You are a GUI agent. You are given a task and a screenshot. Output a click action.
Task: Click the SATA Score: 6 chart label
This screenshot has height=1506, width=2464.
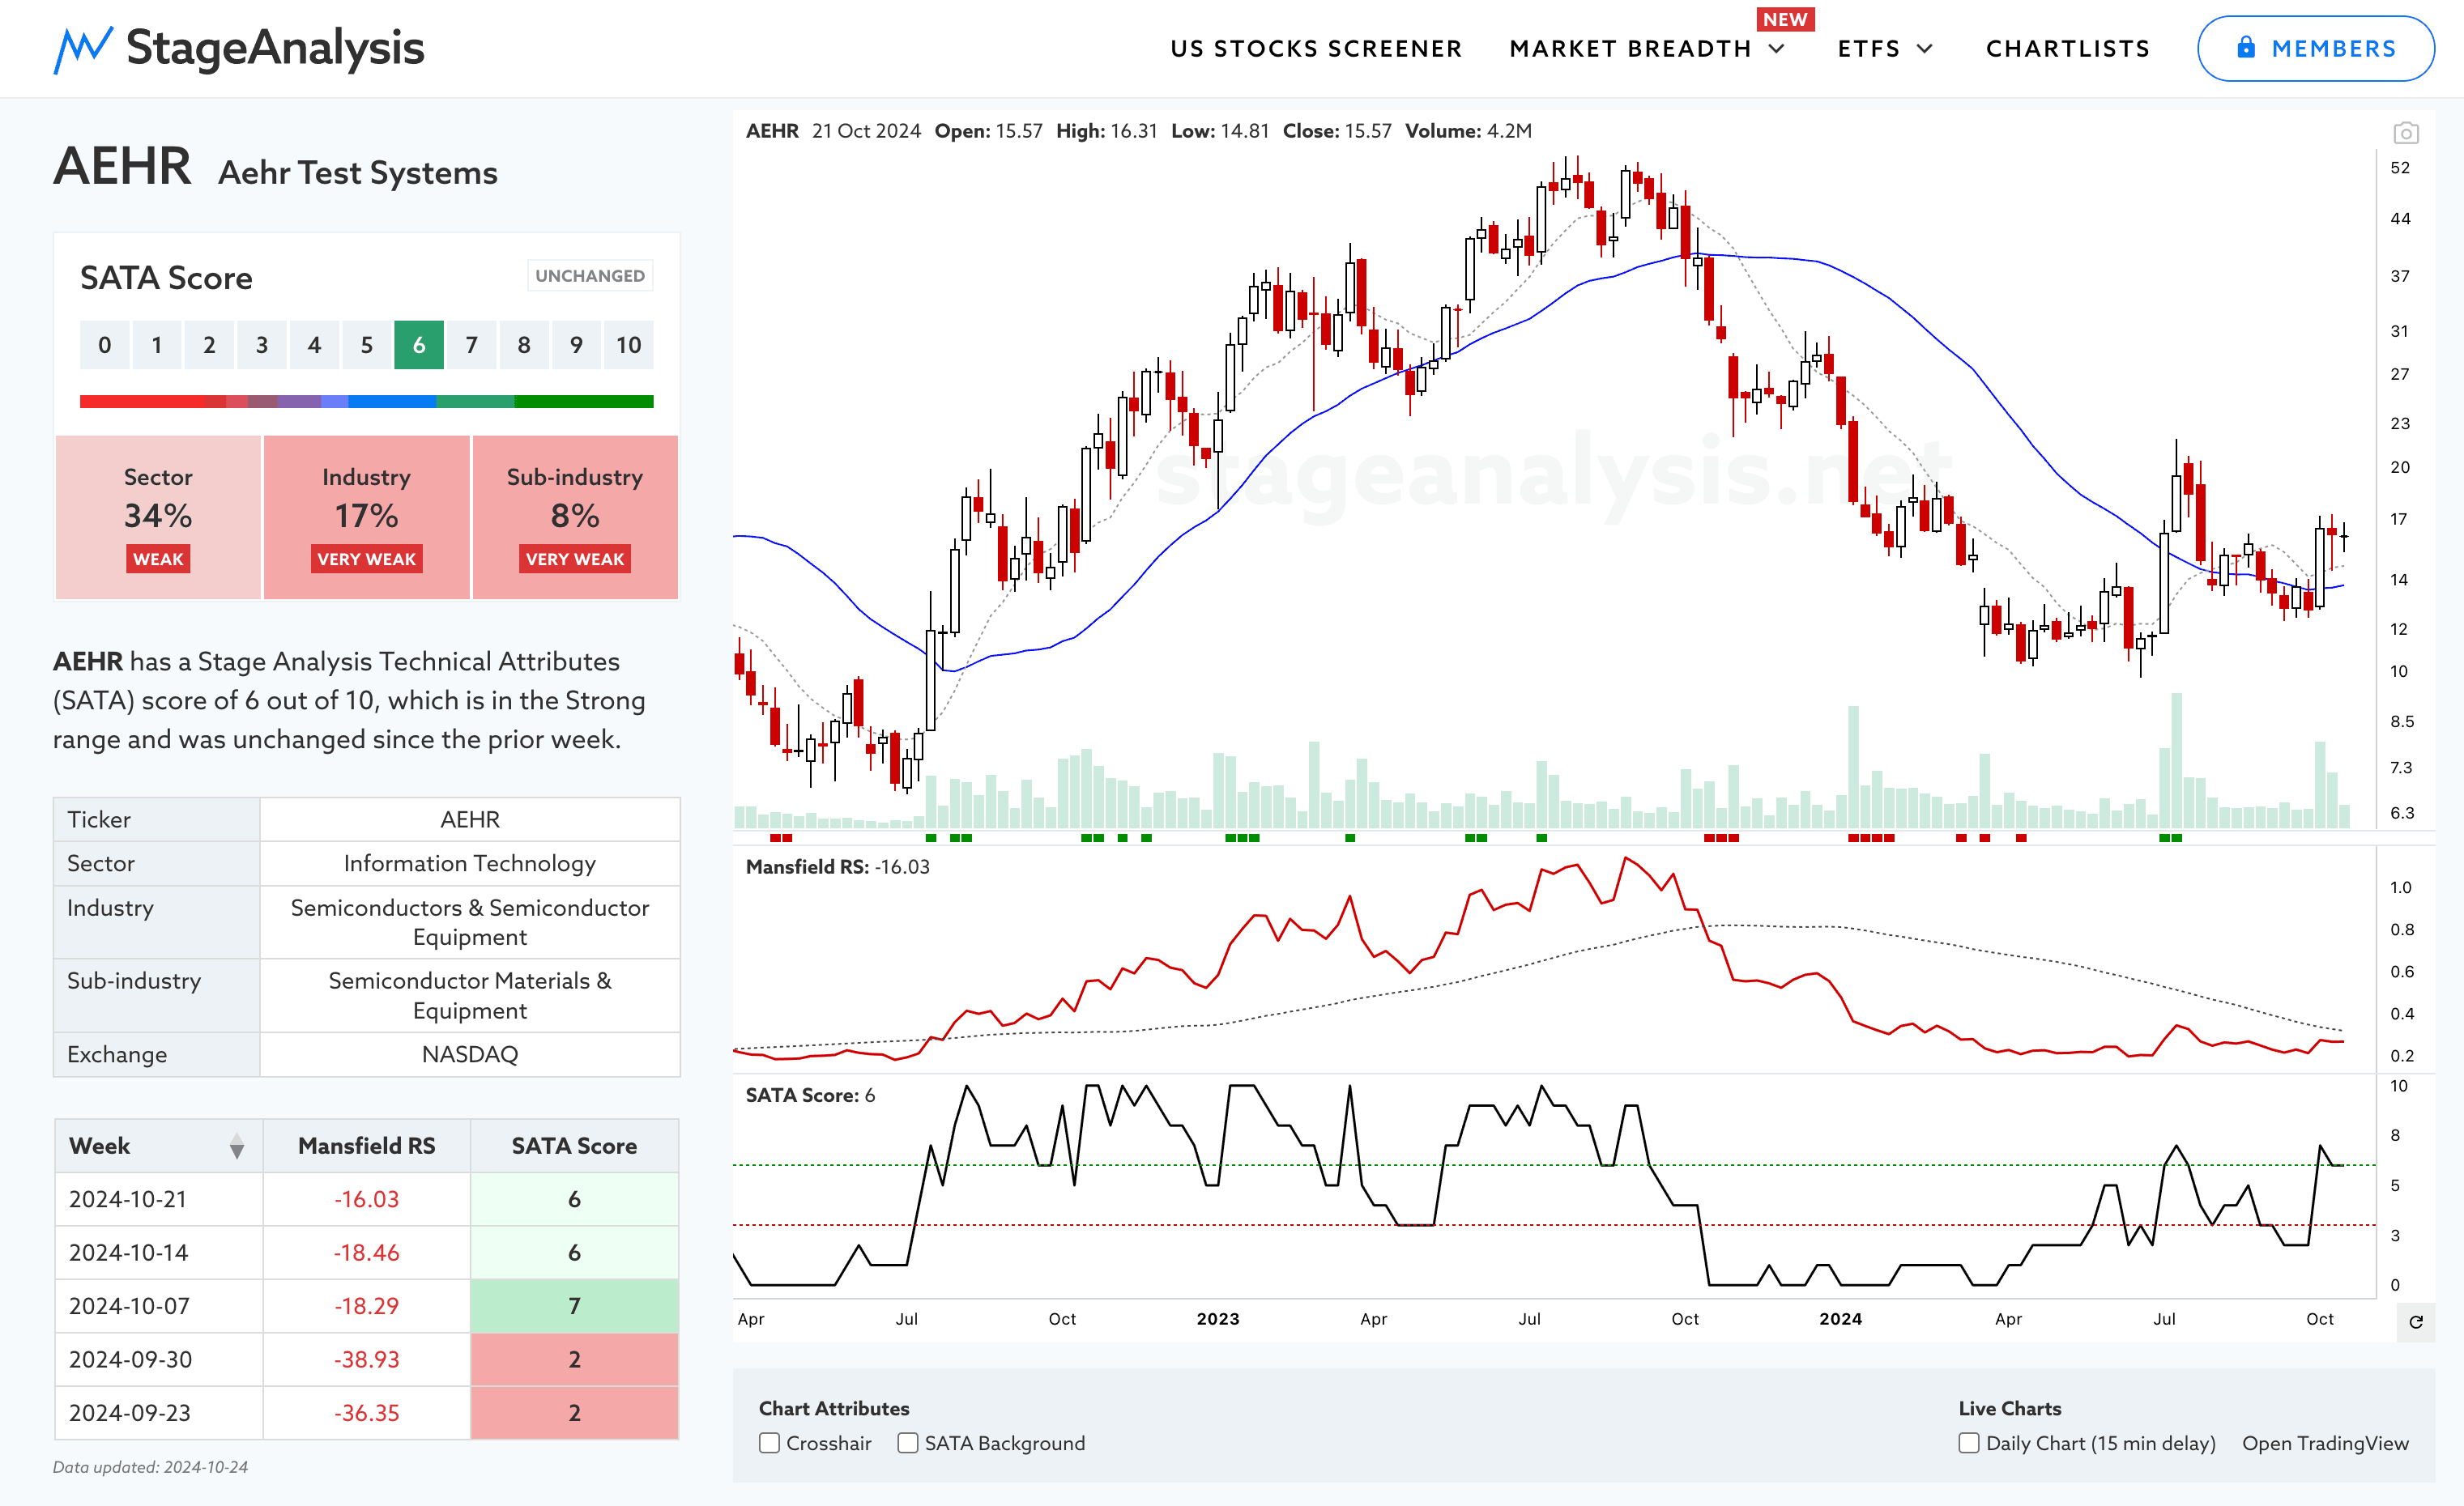[810, 1095]
